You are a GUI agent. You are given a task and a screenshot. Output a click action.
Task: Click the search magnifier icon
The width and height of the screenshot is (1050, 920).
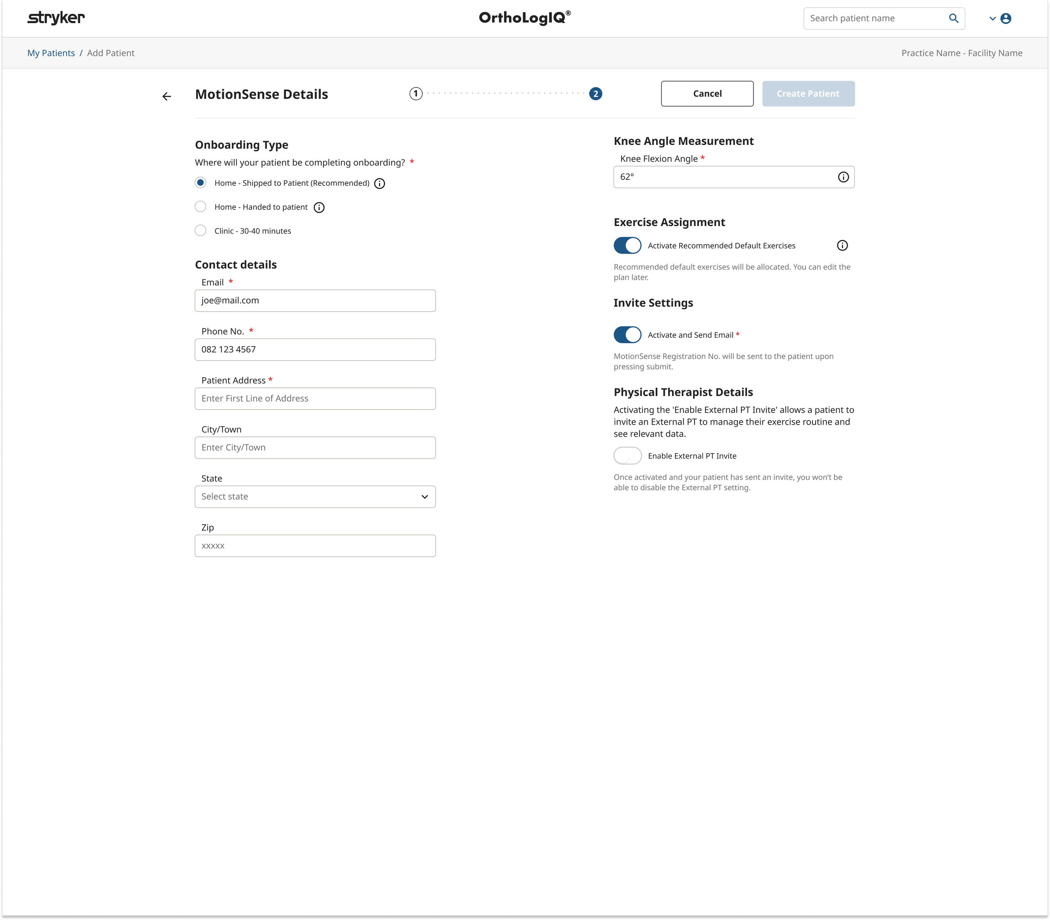pyautogui.click(x=953, y=18)
